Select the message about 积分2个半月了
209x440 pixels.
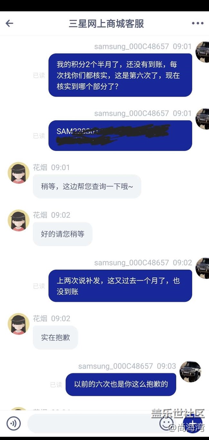click(x=120, y=75)
